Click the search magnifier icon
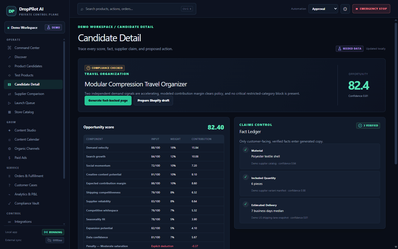Image resolution: width=398 pixels, height=249 pixels. [x=82, y=9]
